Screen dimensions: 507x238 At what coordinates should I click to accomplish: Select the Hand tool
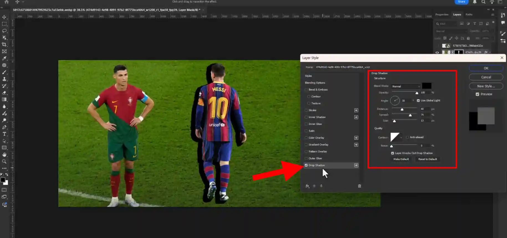(x=4, y=155)
